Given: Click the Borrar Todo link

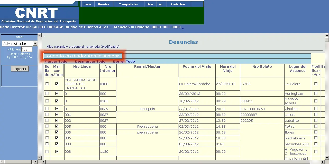Looking at the screenshot, I should coord(124,61).
